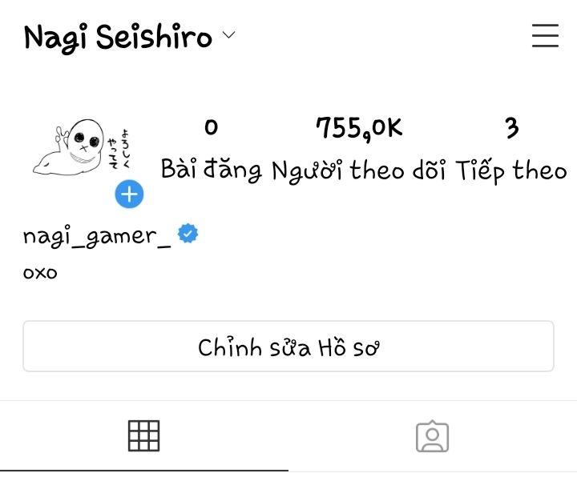
Task: Select the posts grid view icon
Action: pyautogui.click(x=144, y=435)
